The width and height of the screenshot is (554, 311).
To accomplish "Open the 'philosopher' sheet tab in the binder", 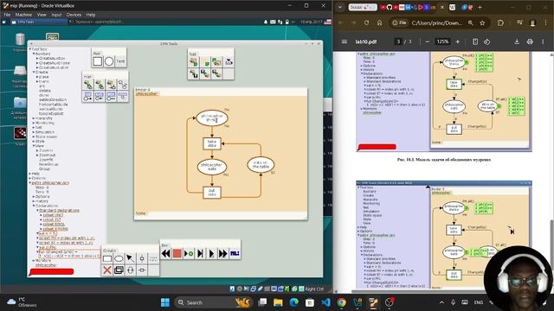I will (146, 94).
